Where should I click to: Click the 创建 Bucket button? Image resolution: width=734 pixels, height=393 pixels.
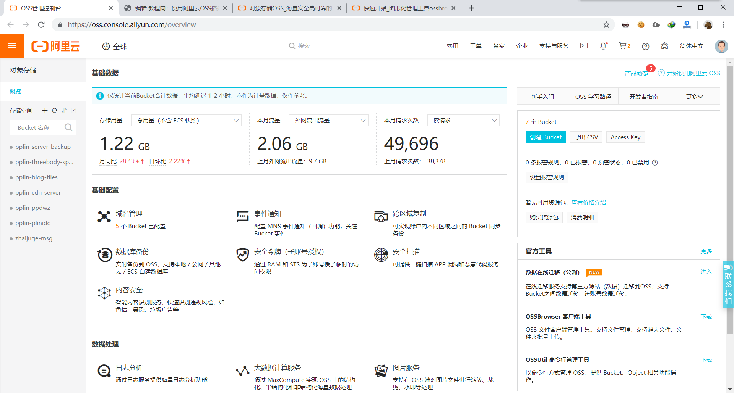(x=546, y=137)
